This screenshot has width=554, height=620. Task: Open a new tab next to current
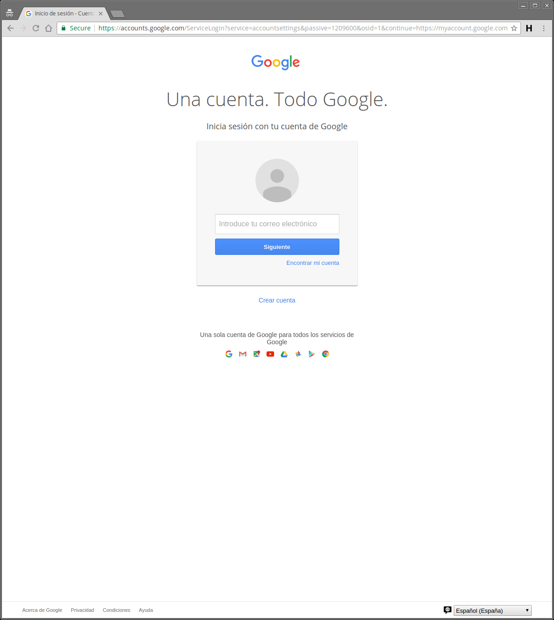pyautogui.click(x=118, y=14)
